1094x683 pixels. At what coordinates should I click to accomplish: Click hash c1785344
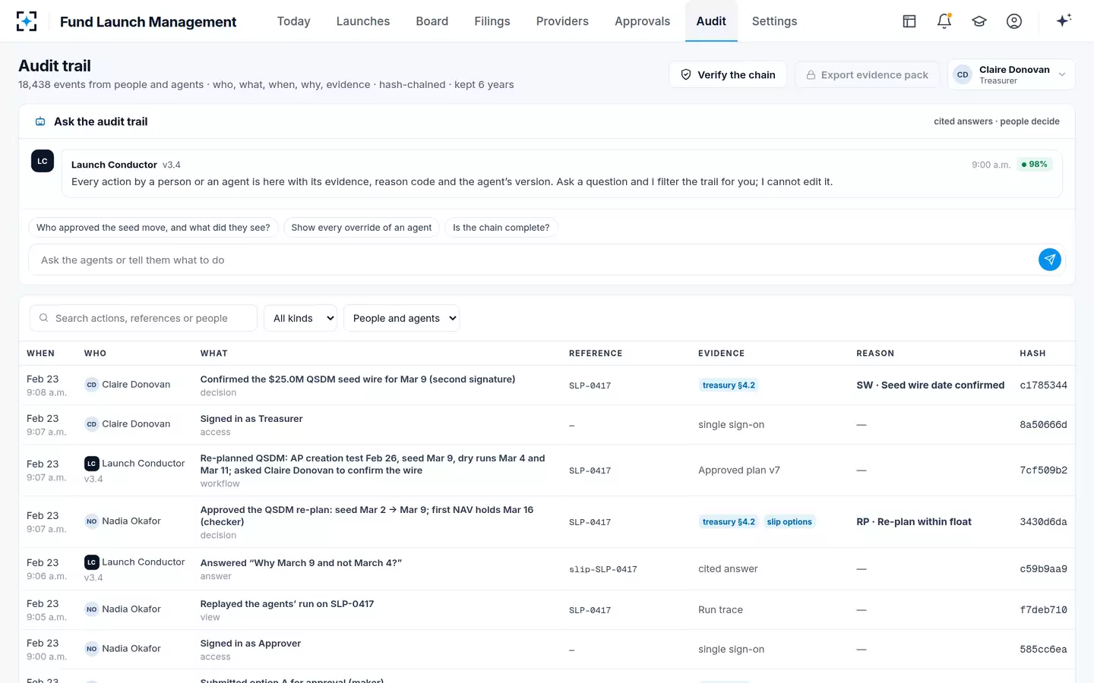point(1043,386)
